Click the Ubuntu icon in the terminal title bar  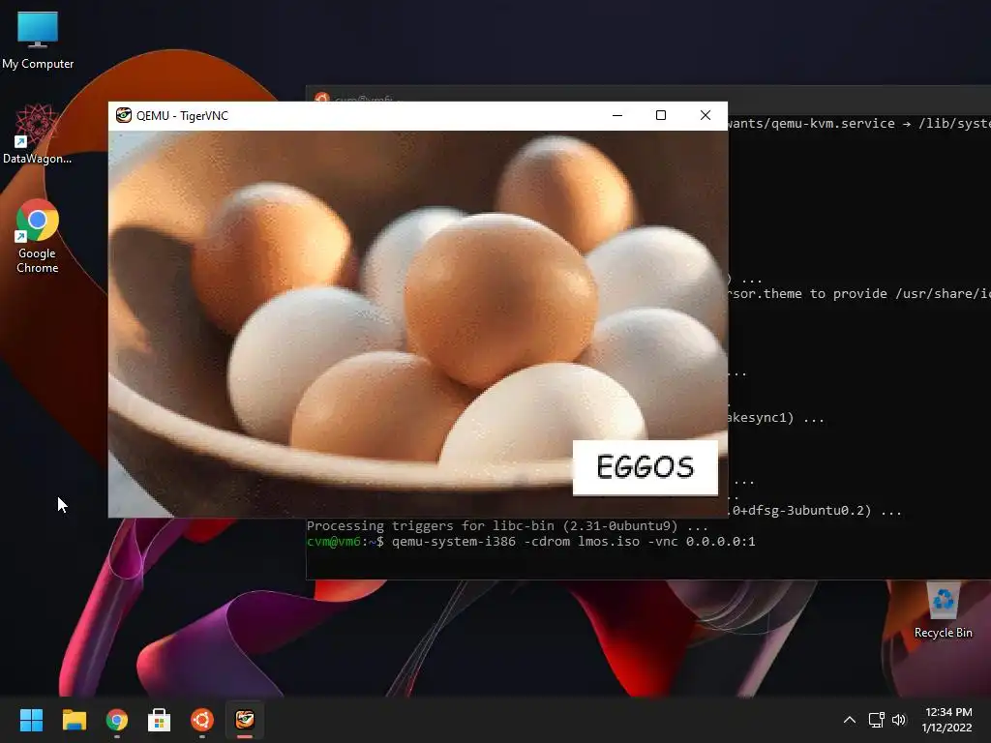point(322,99)
